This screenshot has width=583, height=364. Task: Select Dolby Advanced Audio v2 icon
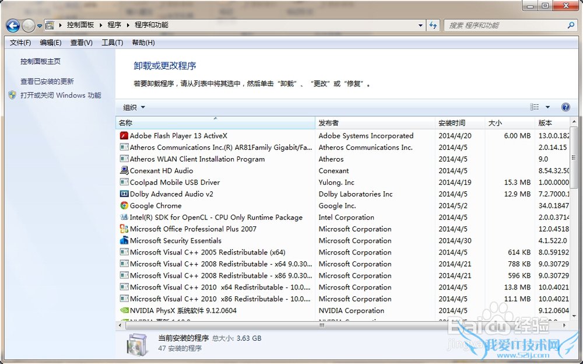[124, 194]
